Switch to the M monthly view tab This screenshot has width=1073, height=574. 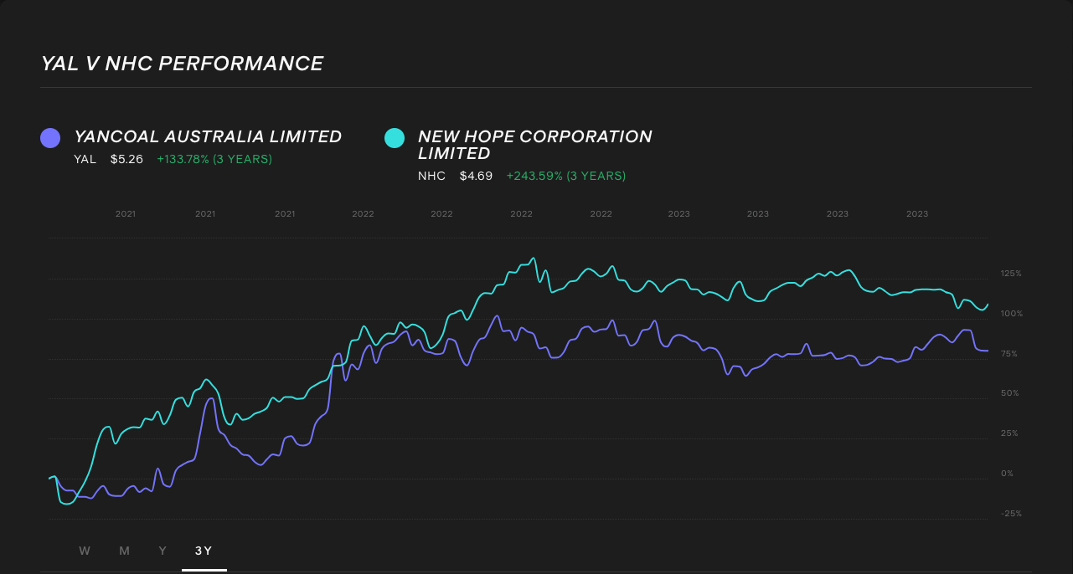[x=124, y=551]
